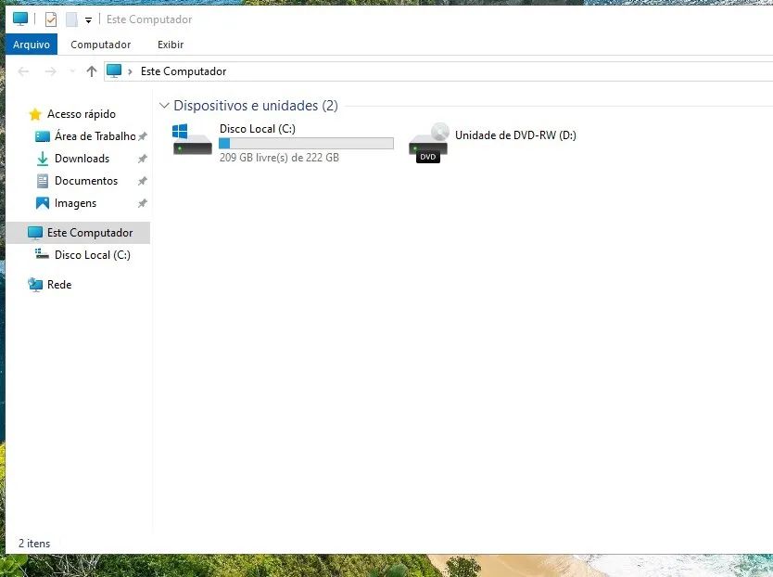Click the pin icon next to Imagens
Screen dimensions: 773x577
(x=143, y=203)
